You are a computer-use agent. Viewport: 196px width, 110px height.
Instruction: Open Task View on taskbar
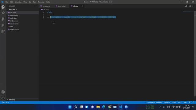pos(81,107)
